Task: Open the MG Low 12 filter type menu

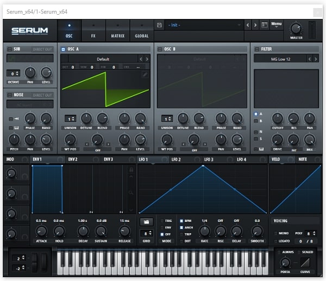Action: click(280, 59)
